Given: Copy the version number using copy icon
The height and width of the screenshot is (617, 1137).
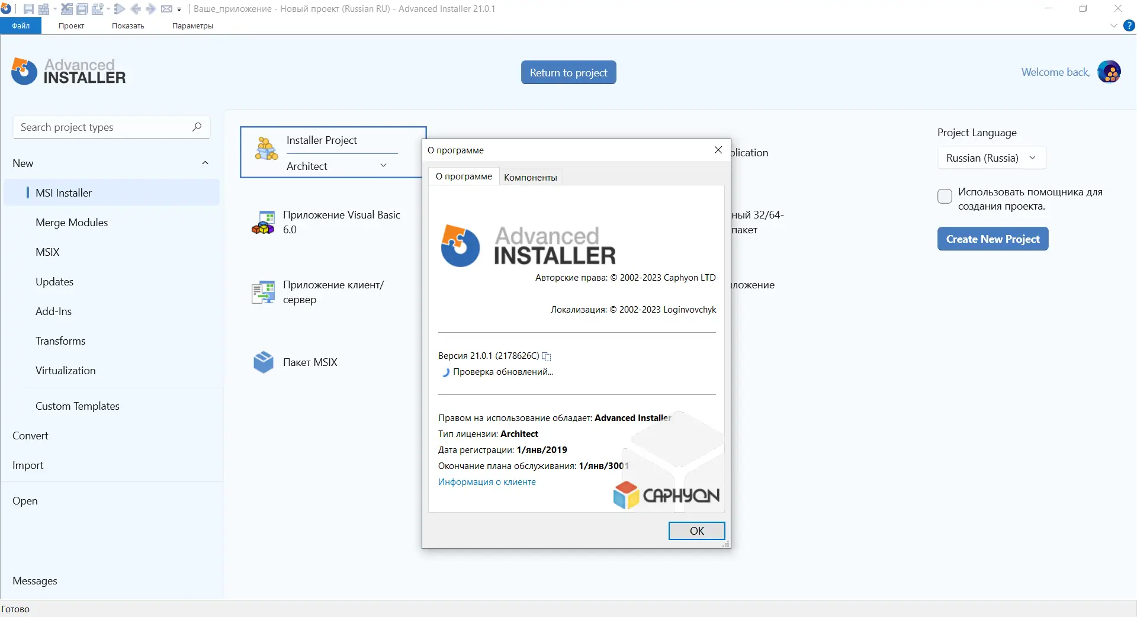Looking at the screenshot, I should tap(546, 356).
